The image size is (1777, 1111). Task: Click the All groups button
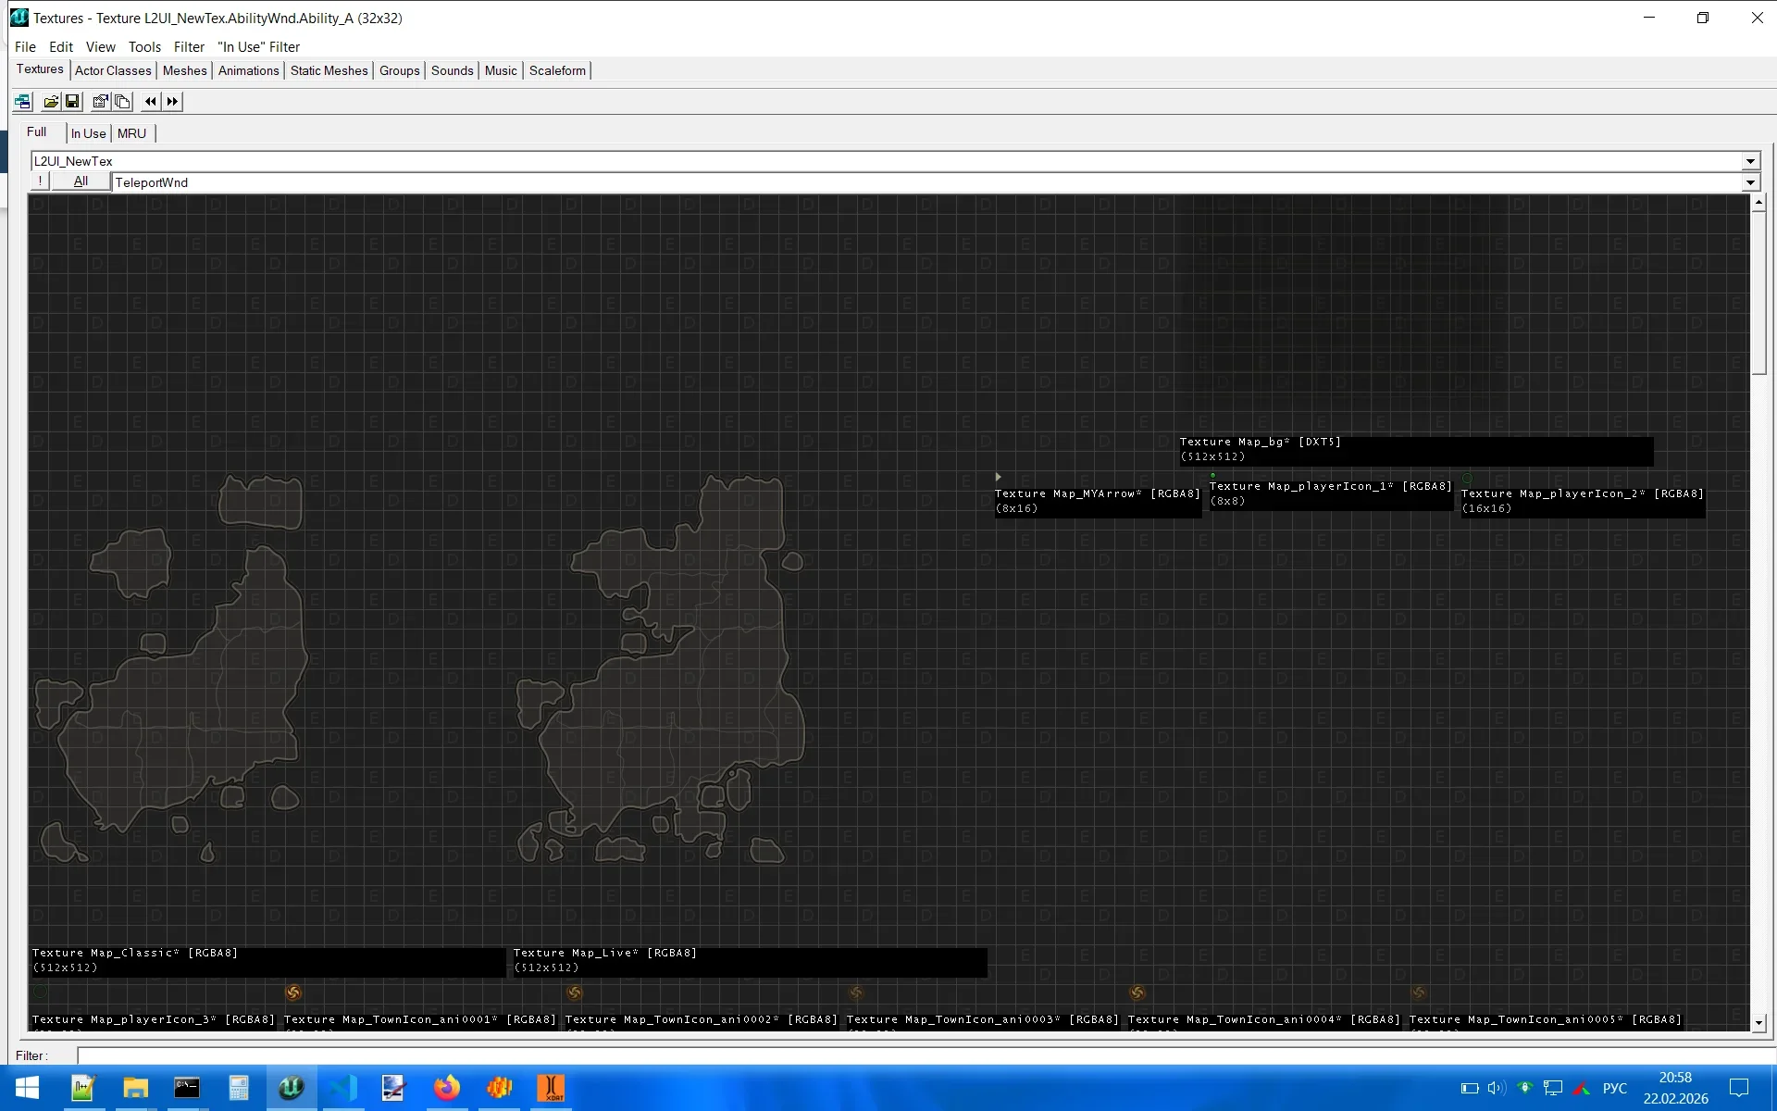(81, 181)
